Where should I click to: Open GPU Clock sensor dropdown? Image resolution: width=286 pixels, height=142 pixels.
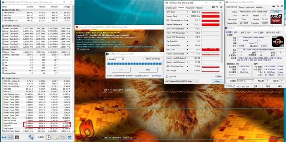tap(187, 12)
